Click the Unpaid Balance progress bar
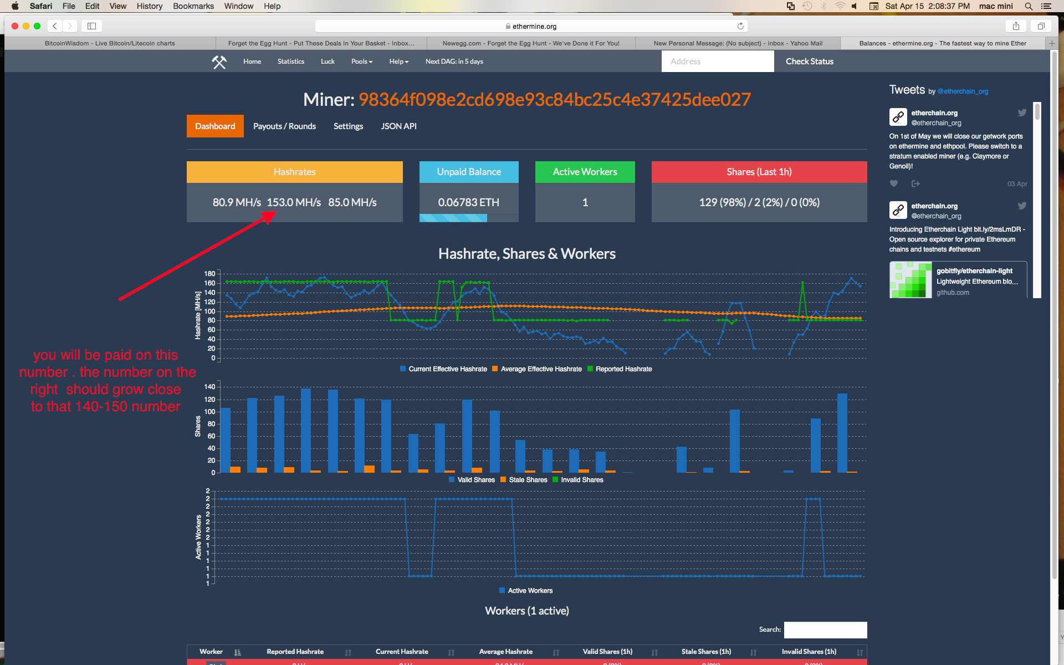The height and width of the screenshot is (665, 1064). coord(469,218)
